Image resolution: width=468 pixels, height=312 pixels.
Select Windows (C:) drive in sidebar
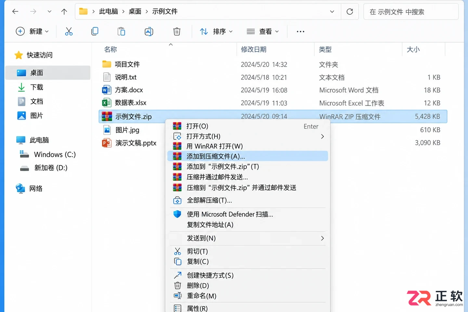tap(48, 154)
